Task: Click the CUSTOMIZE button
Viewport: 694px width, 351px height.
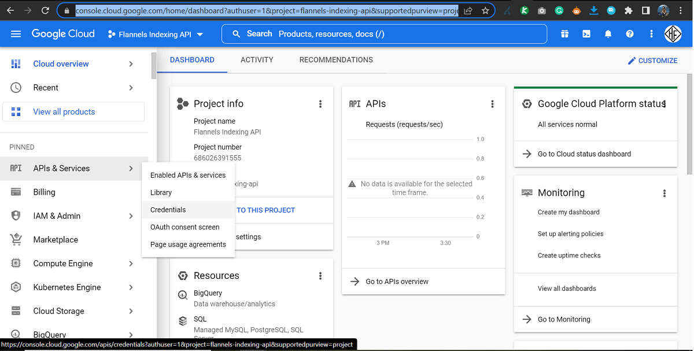Action: coord(652,61)
